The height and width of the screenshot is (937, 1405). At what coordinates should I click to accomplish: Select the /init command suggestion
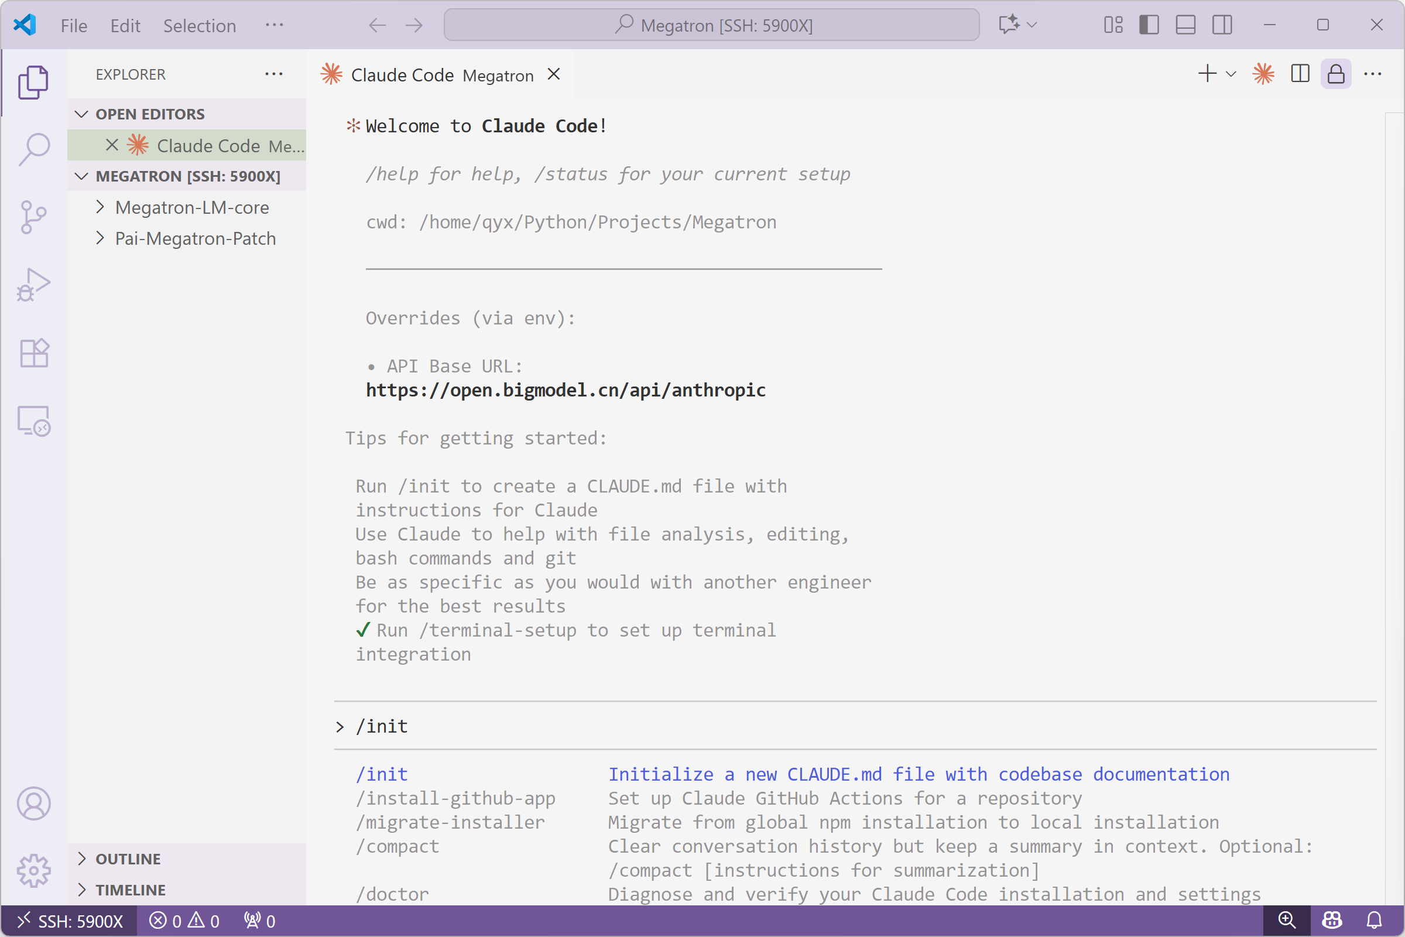(x=792, y=774)
